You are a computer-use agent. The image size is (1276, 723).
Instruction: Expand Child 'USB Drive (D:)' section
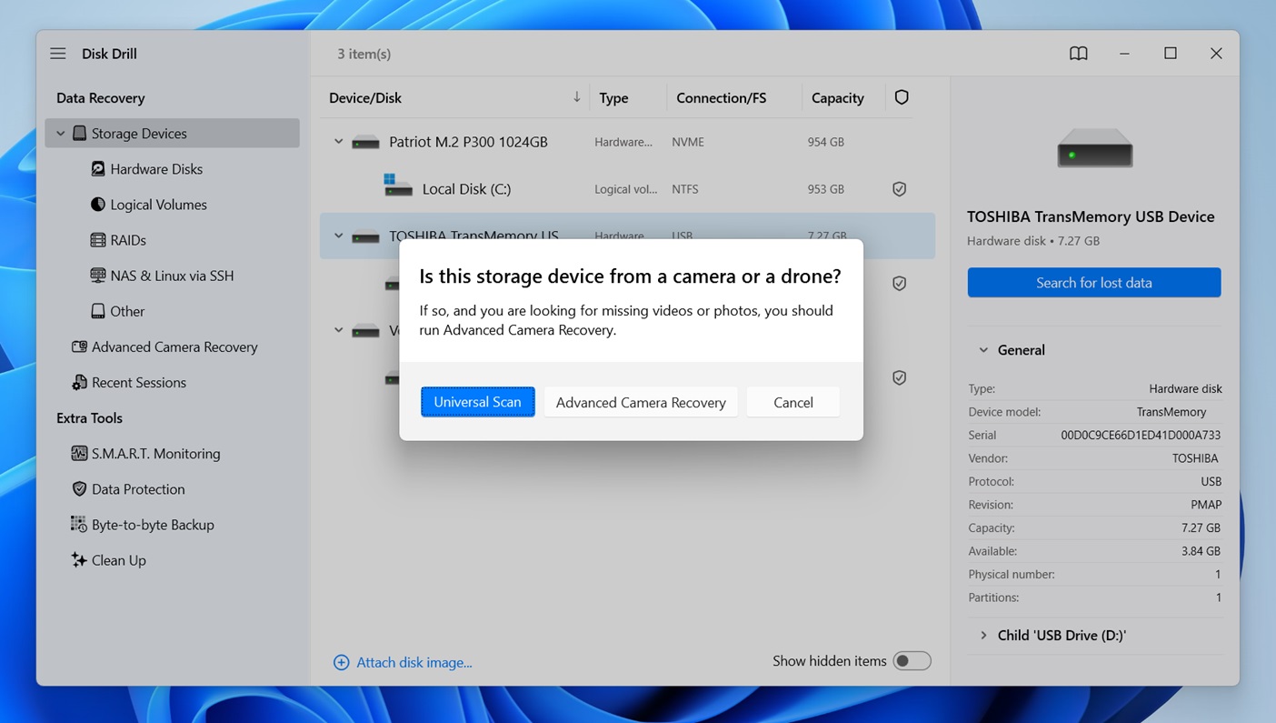[x=983, y=636]
